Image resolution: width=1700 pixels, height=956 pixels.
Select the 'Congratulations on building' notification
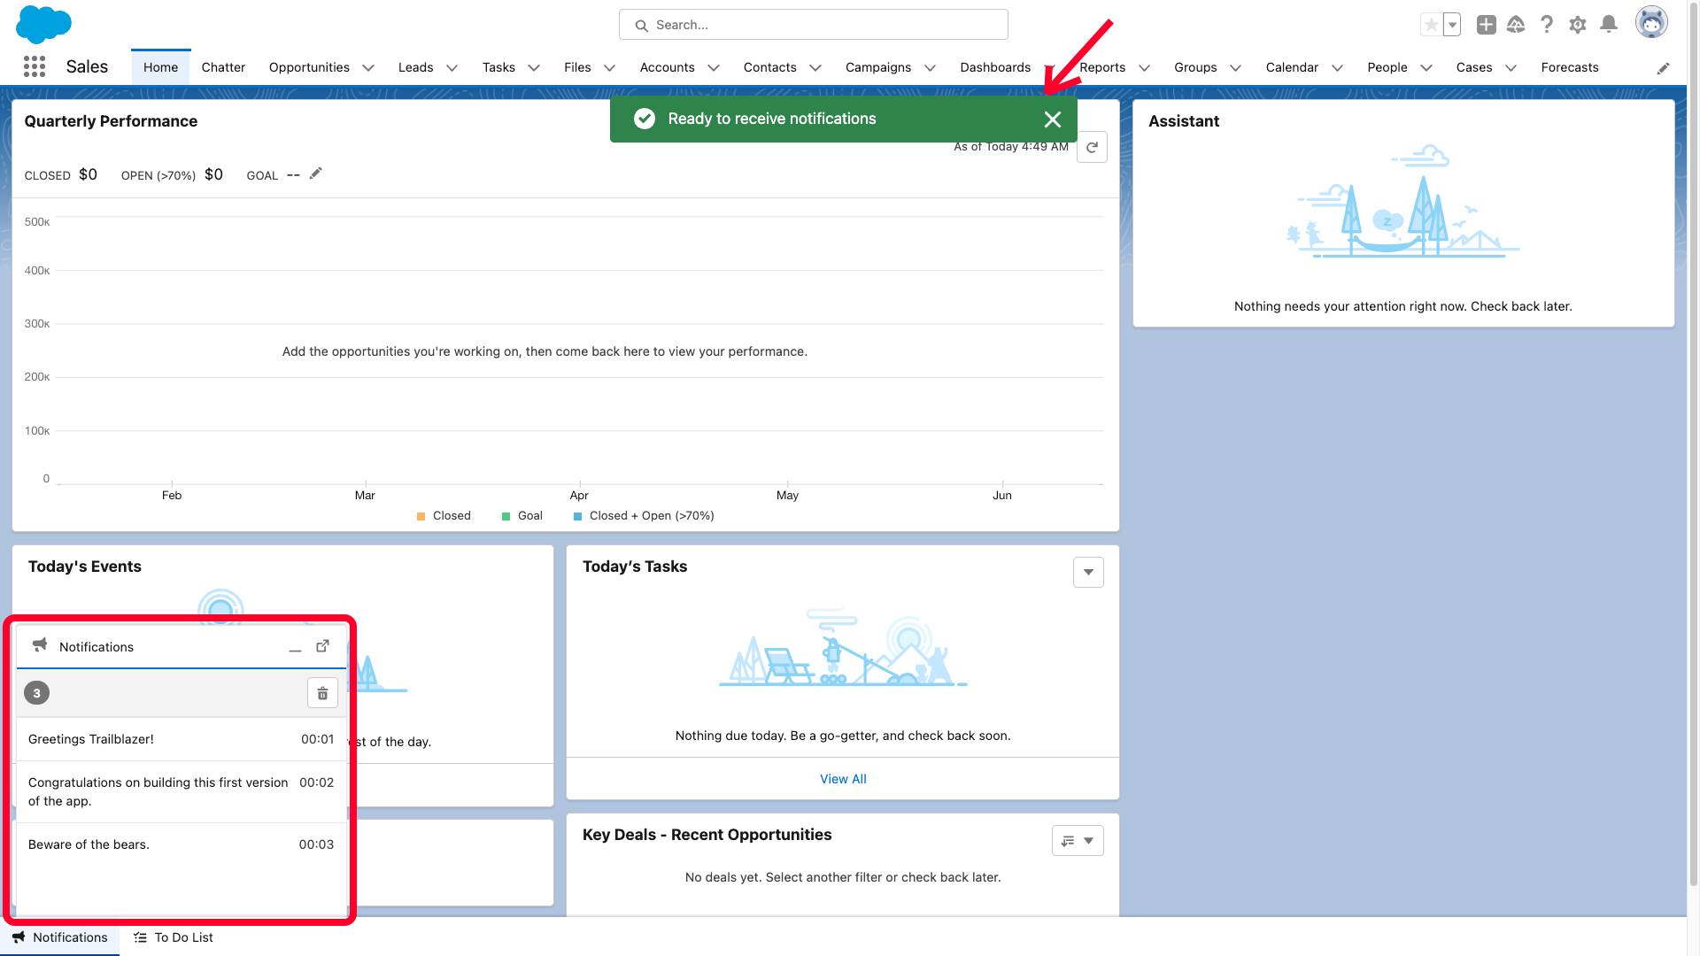181,792
